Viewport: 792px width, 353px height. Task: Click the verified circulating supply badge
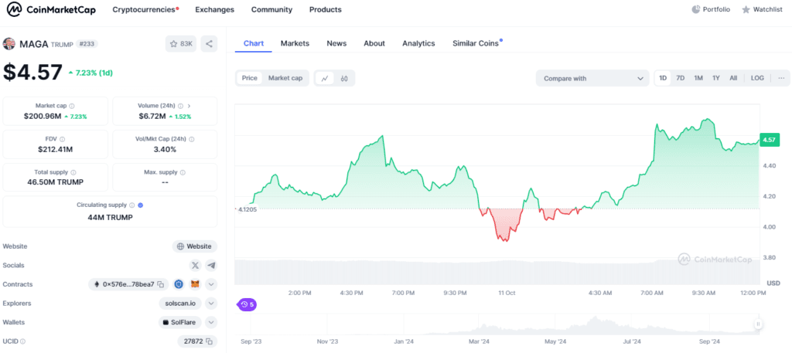pyautogui.click(x=141, y=205)
